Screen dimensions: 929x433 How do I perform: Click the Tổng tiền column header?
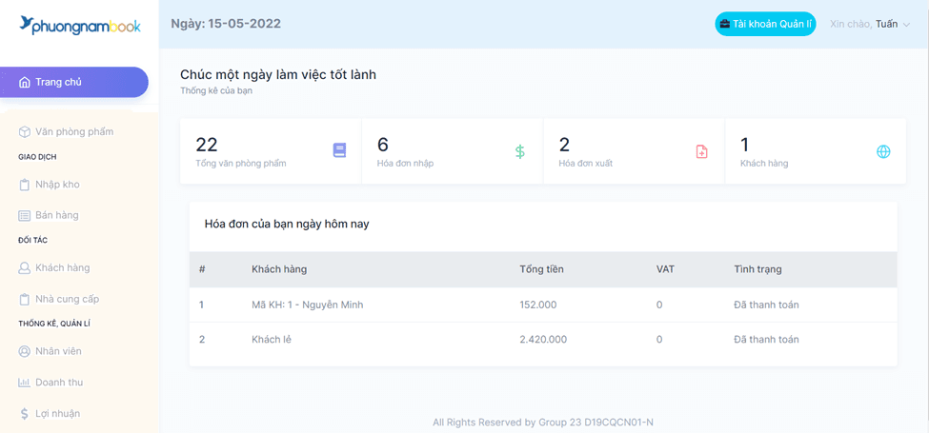(x=541, y=269)
